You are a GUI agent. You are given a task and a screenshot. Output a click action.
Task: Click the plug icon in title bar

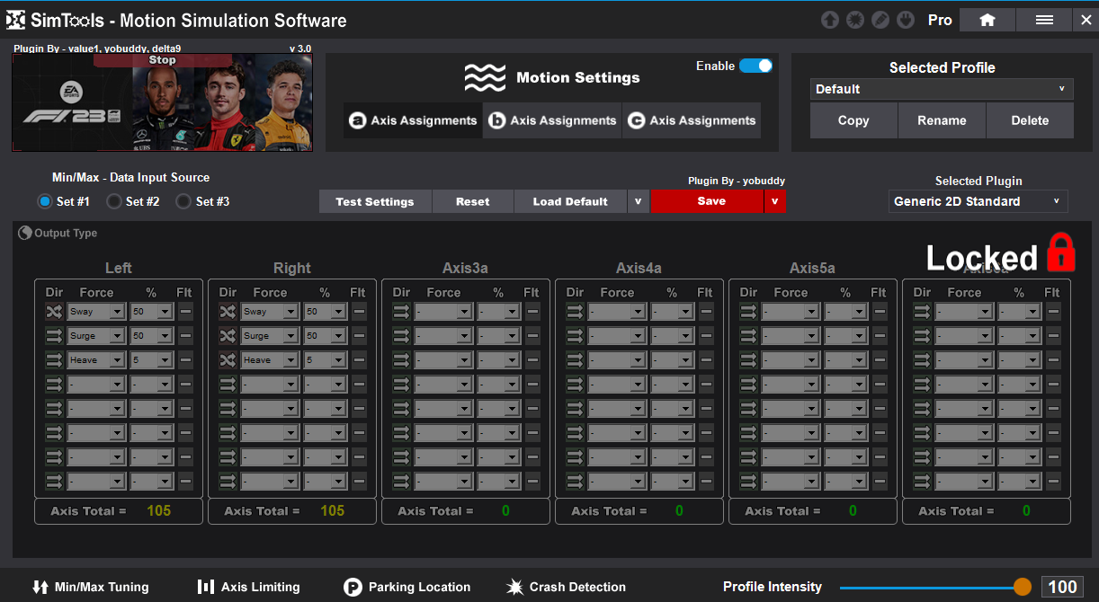pyautogui.click(x=907, y=20)
